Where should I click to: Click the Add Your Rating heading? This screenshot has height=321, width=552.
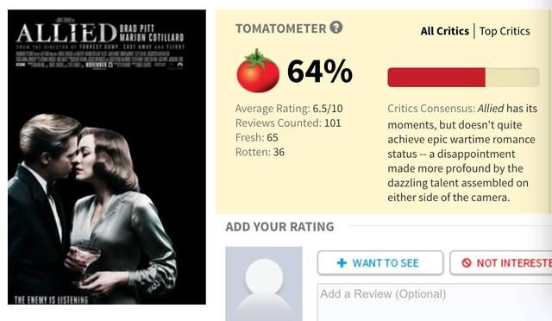coord(279,227)
